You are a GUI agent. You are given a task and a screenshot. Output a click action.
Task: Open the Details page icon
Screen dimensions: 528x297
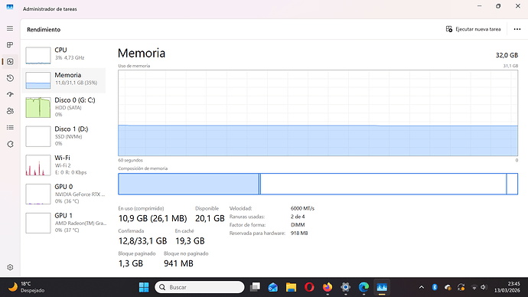click(10, 128)
